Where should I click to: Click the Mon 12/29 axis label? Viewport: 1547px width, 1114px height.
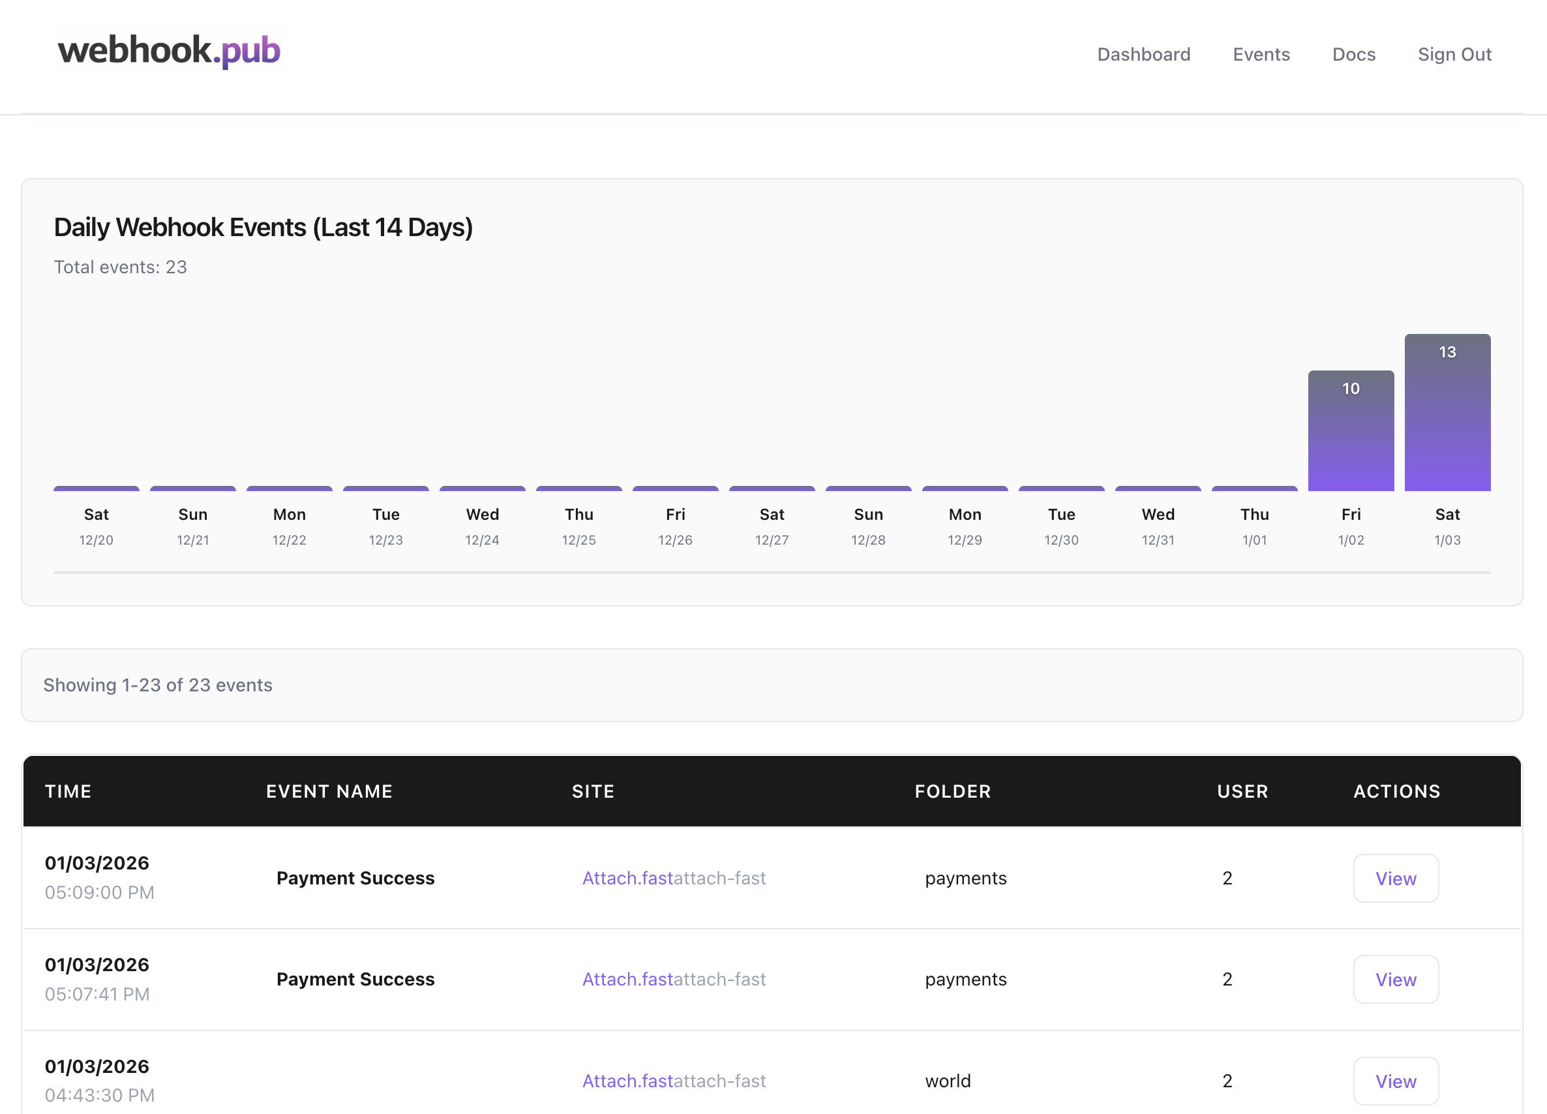coord(965,526)
